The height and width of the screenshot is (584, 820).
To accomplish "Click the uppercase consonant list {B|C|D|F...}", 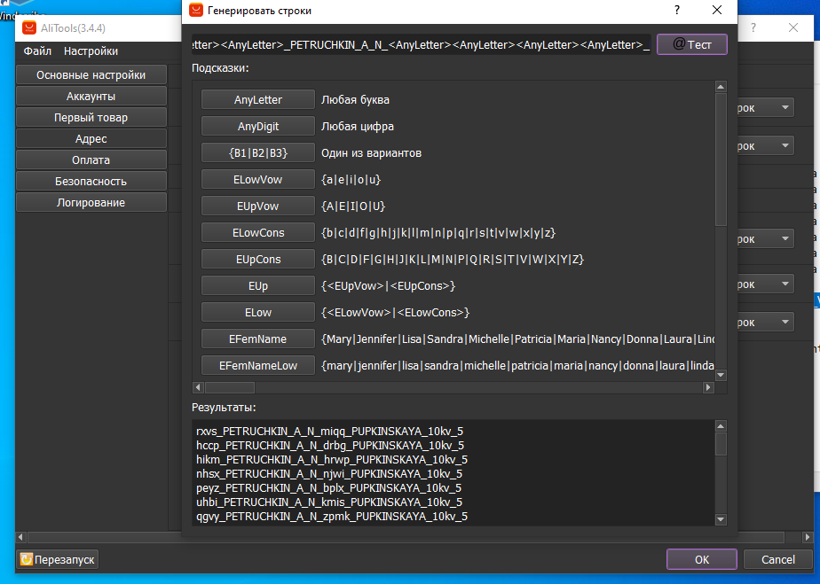I will coord(453,260).
